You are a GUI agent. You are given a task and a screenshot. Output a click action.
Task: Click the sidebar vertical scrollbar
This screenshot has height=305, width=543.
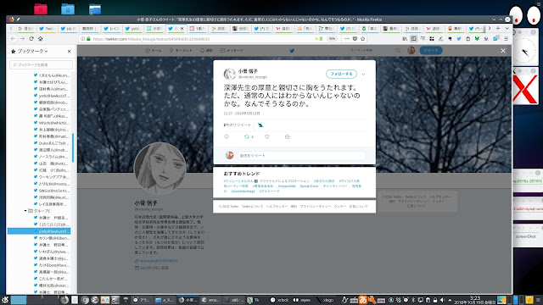click(x=73, y=148)
